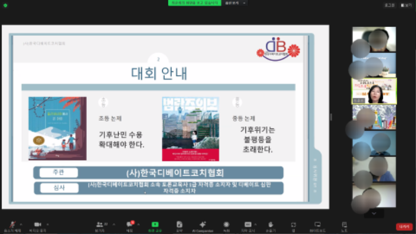Open the View Options dropdown

point(236,3)
